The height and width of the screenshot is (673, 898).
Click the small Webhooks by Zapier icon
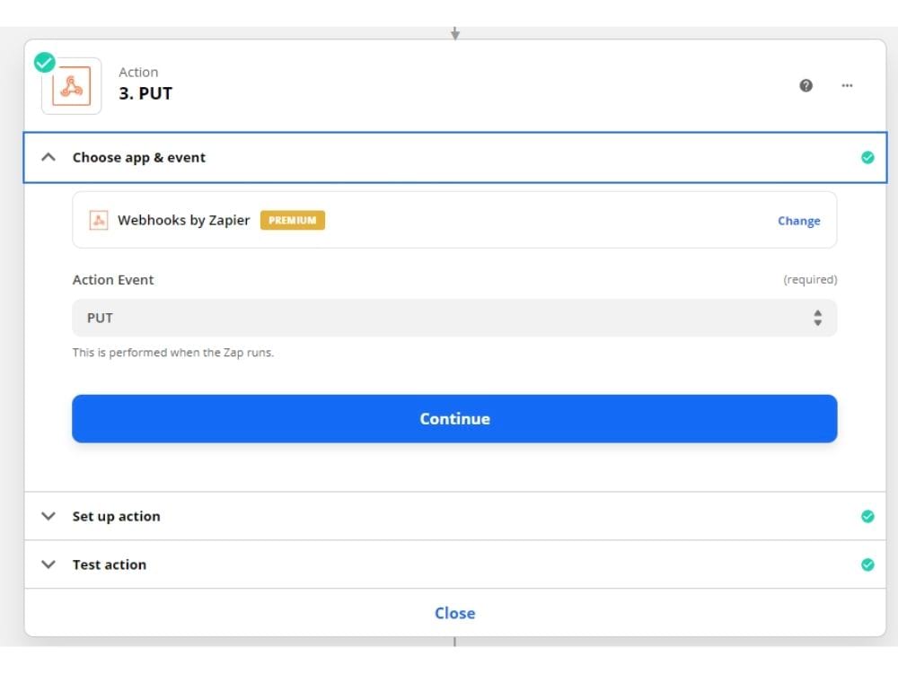(99, 221)
